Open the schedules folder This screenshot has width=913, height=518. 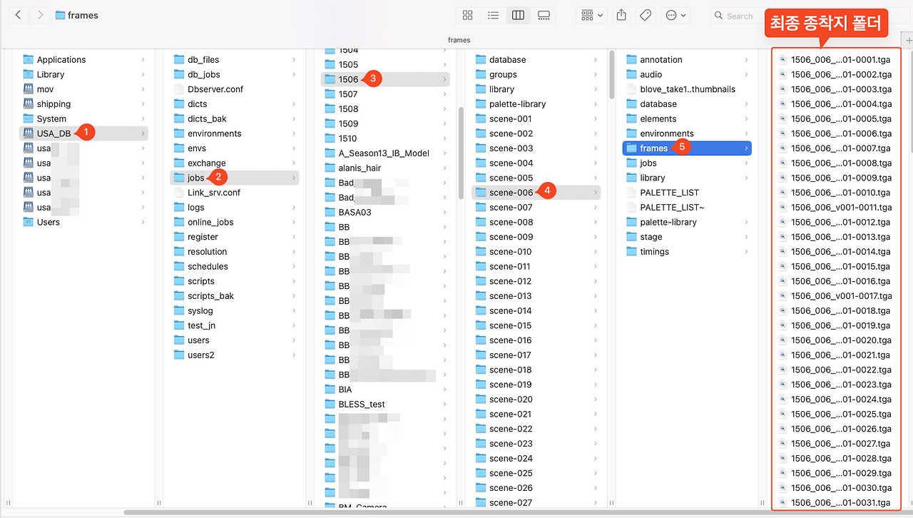click(234, 267)
